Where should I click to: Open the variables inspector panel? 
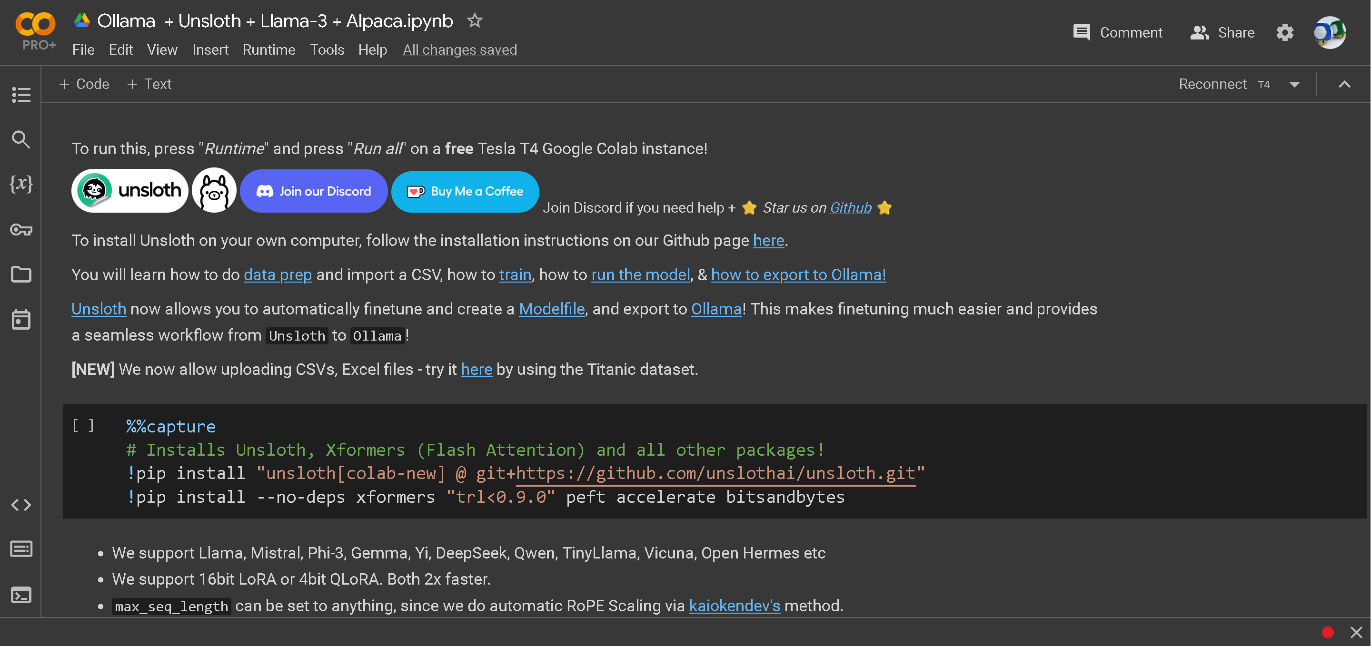tap(21, 184)
